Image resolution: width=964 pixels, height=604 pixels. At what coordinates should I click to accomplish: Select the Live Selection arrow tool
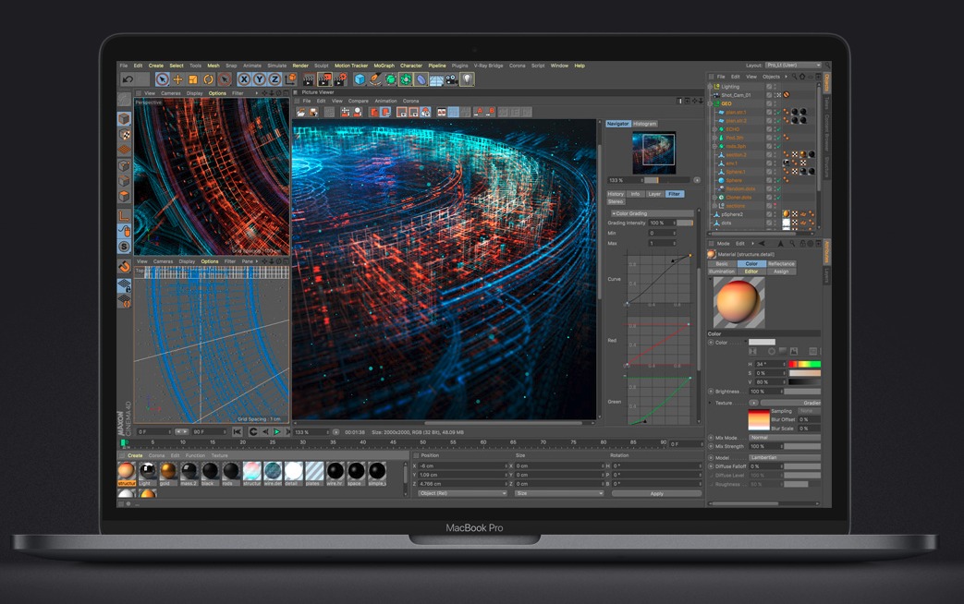(163, 79)
